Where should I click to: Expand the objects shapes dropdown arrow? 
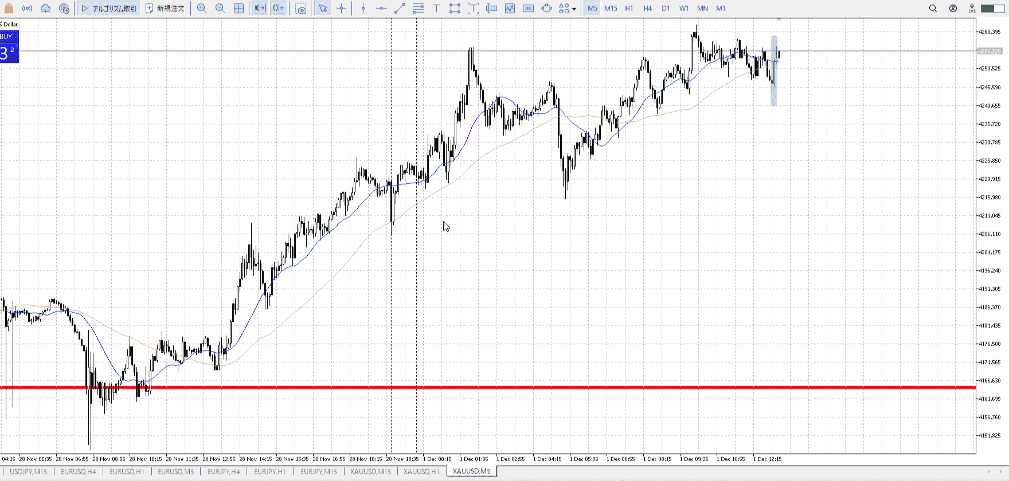tap(574, 9)
